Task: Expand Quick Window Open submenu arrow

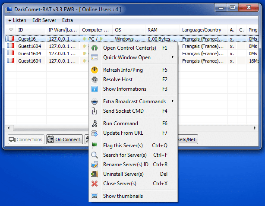Action: point(172,57)
